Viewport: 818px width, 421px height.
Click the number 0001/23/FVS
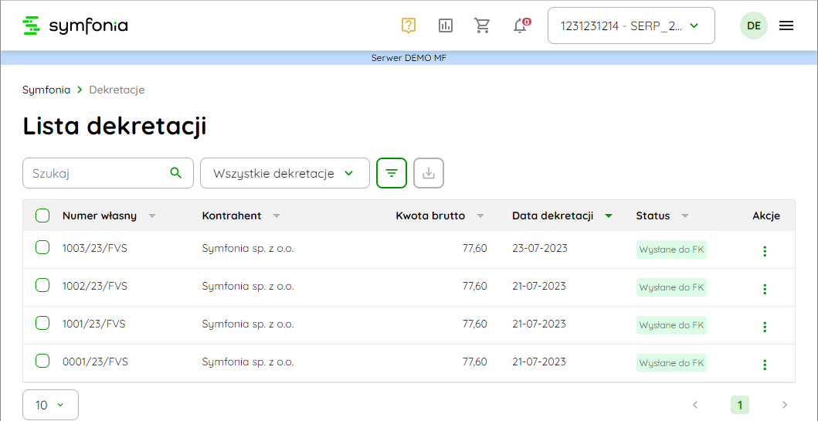(95, 362)
